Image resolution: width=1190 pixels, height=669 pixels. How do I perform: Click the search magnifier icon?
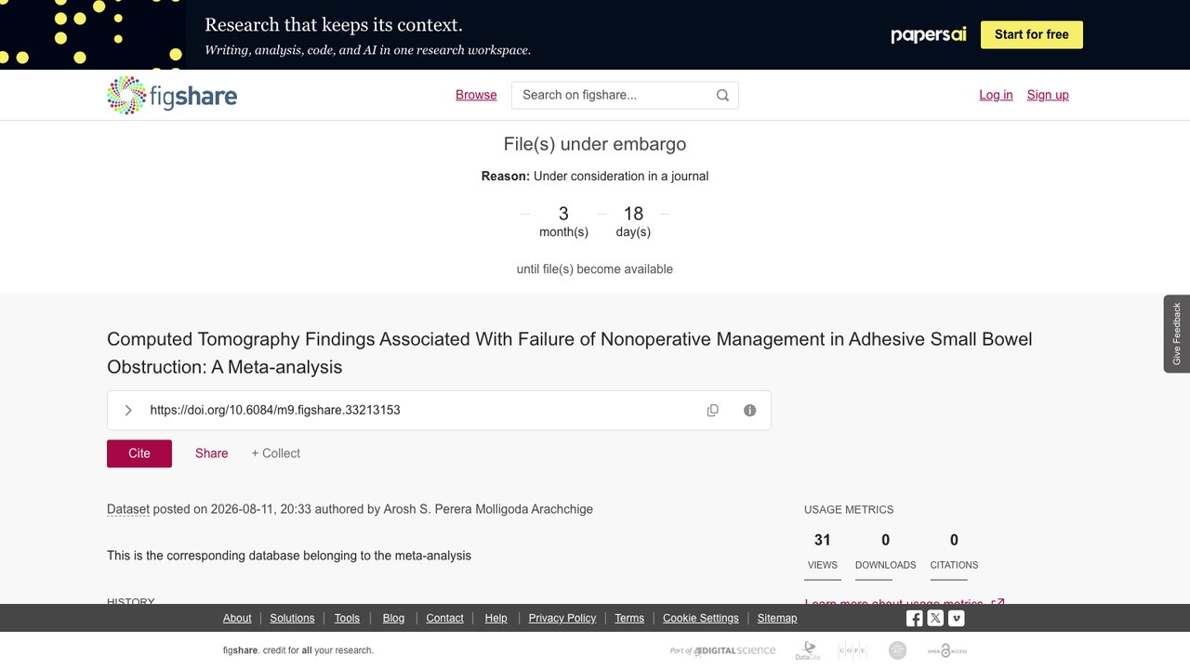(x=722, y=95)
